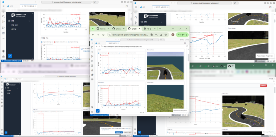Switch to '새 탭' tab in center Chrome window
The height and width of the screenshot is (137, 276).
click(150, 29)
